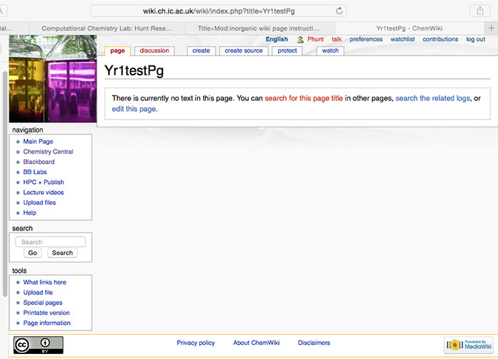
Task: Select the protect tab
Action: click(287, 50)
